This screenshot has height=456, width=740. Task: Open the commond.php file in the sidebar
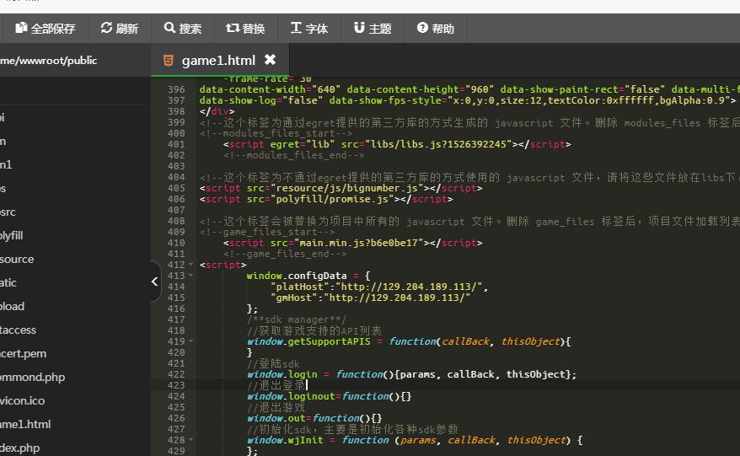33,377
